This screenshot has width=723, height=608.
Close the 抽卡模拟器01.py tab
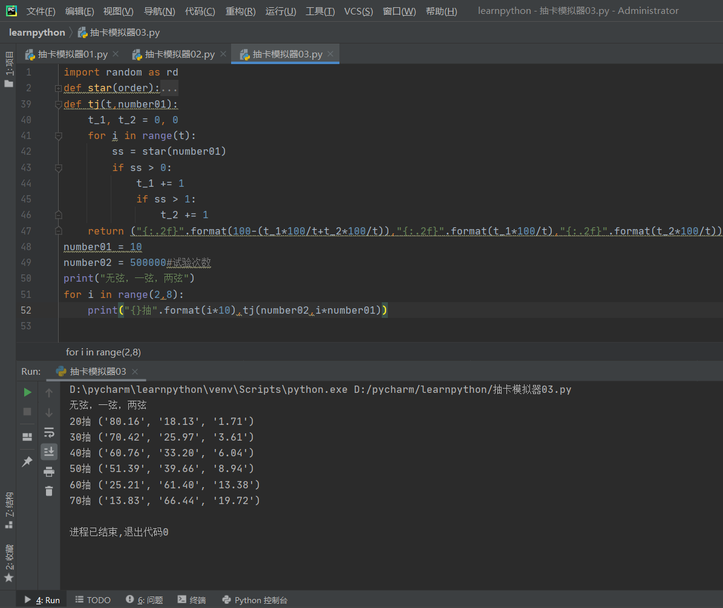click(116, 54)
